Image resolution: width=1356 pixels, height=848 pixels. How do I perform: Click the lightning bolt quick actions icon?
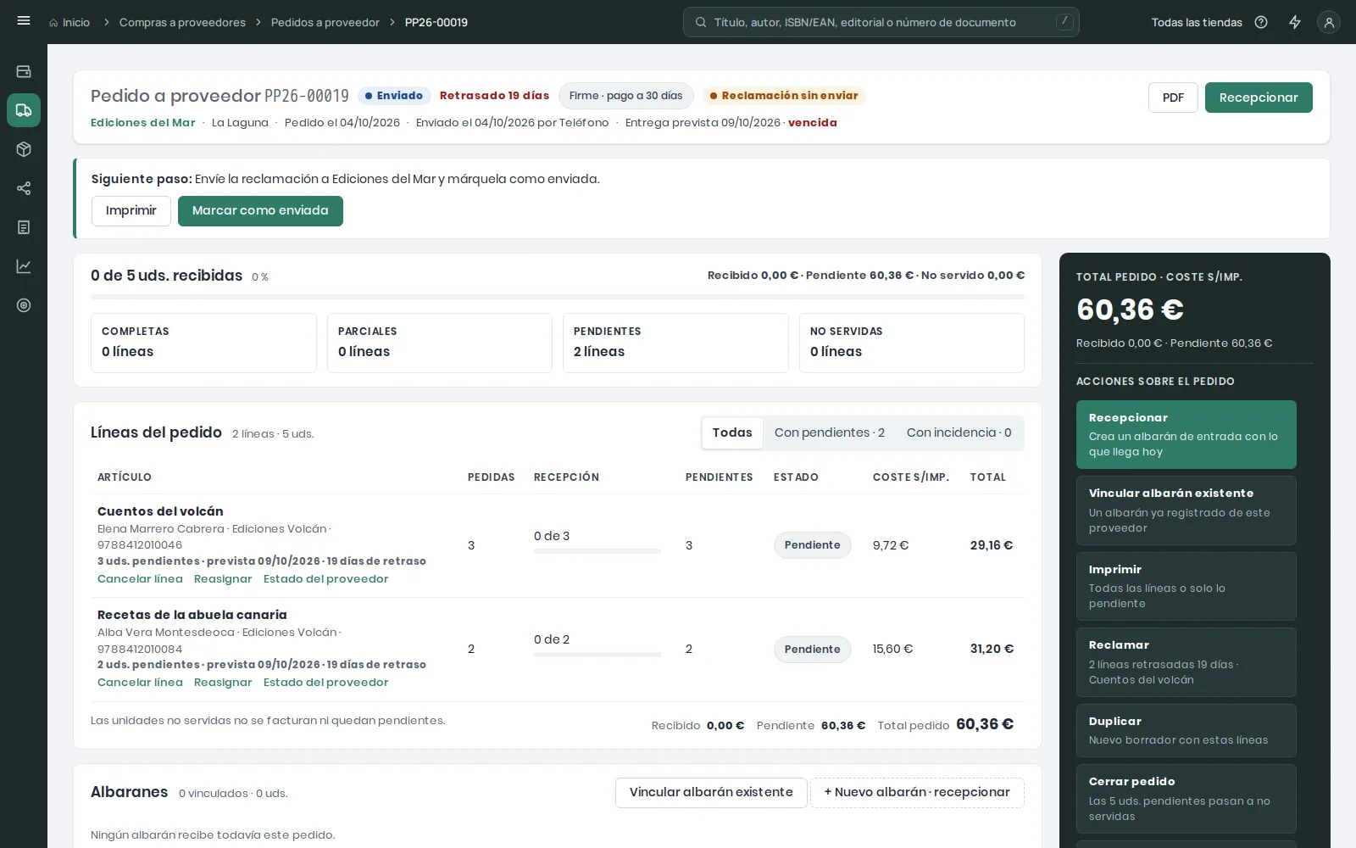pyautogui.click(x=1295, y=22)
